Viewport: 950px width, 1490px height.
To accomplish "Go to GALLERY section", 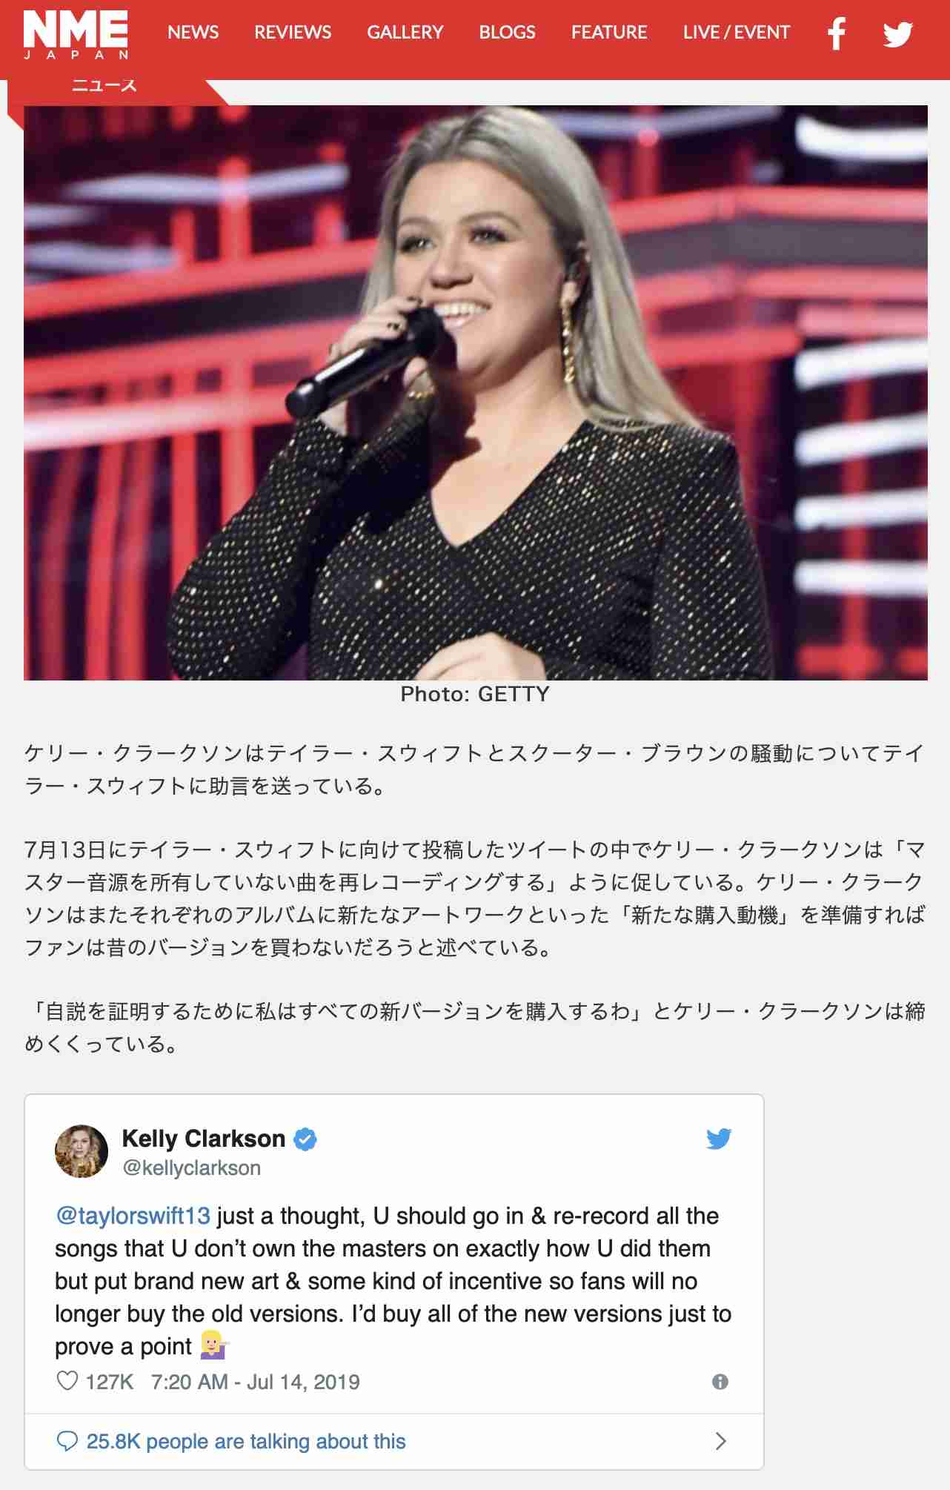I will click(x=405, y=33).
